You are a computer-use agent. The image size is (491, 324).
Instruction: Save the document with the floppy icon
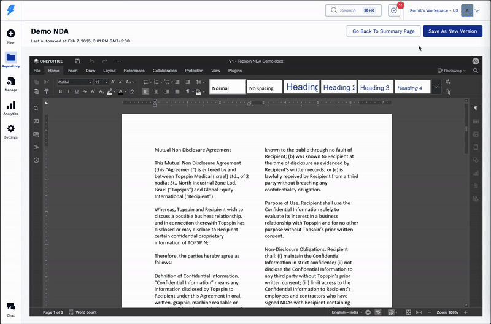click(78, 61)
